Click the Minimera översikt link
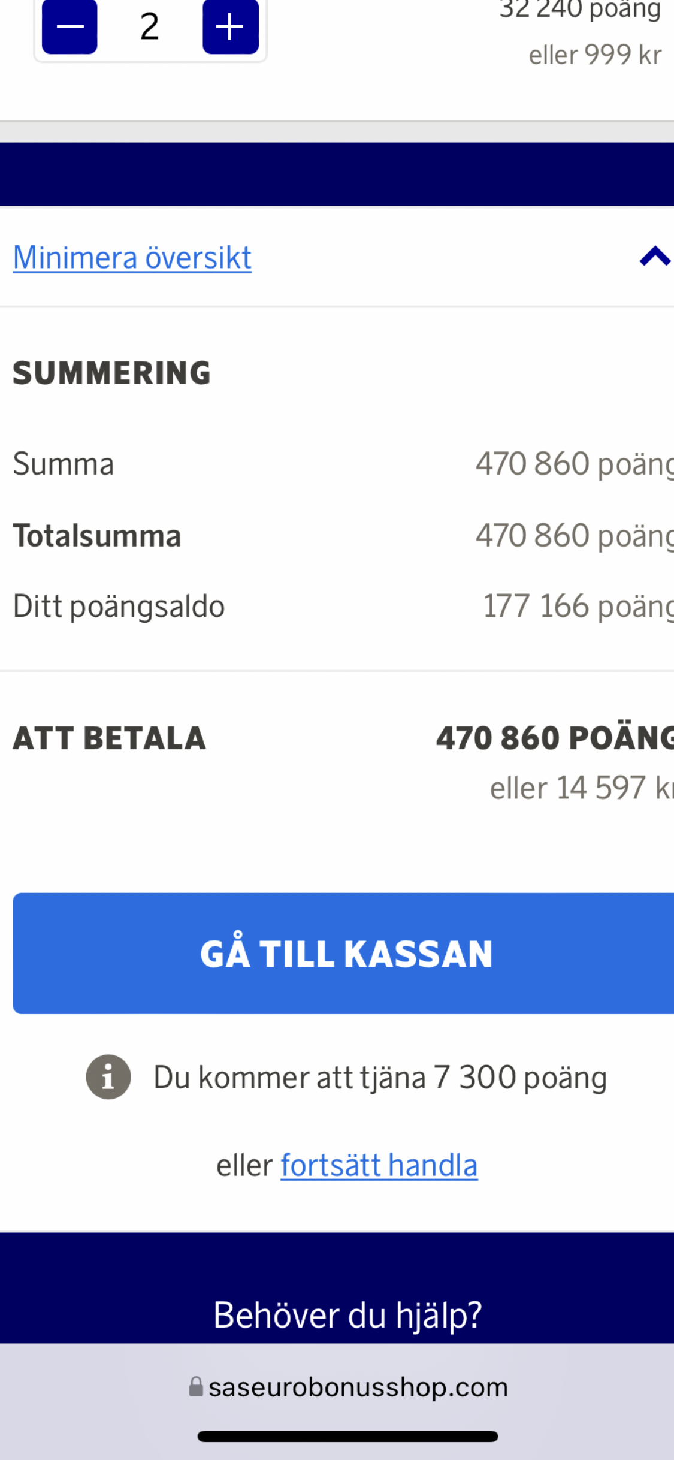The width and height of the screenshot is (674, 1460). pyautogui.click(x=132, y=258)
